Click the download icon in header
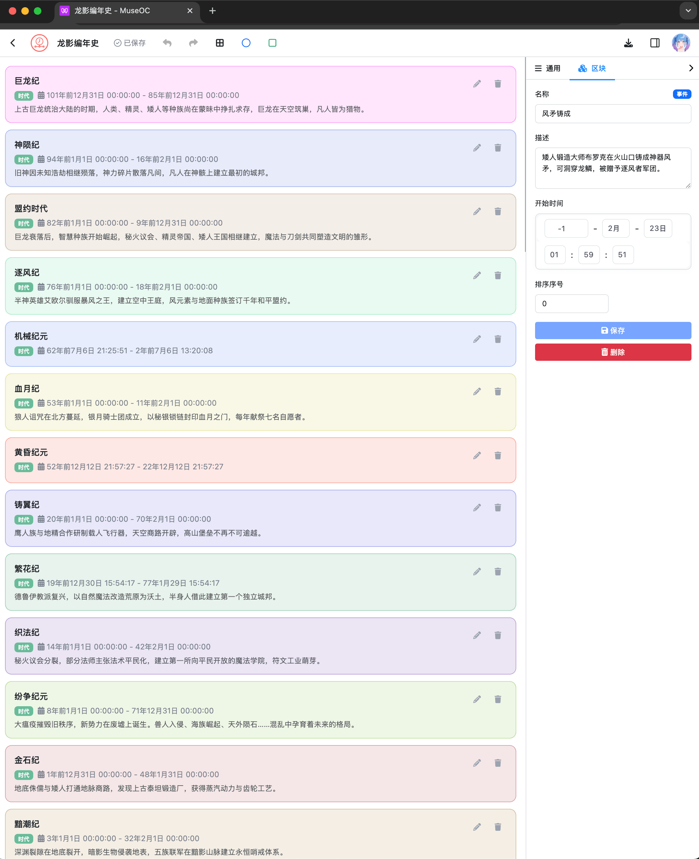The width and height of the screenshot is (699, 859). coord(628,43)
